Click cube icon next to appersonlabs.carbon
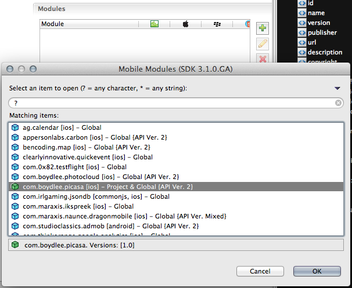Screen dimensions: 352x288 tap(15, 137)
